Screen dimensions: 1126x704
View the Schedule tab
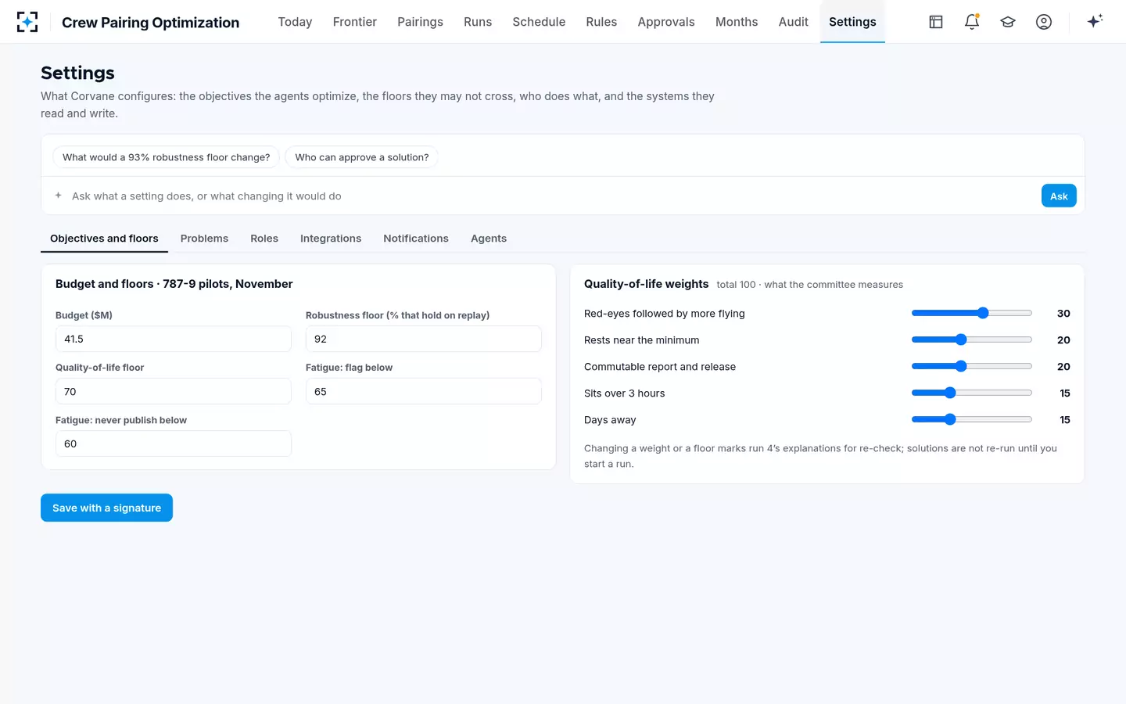point(539,22)
